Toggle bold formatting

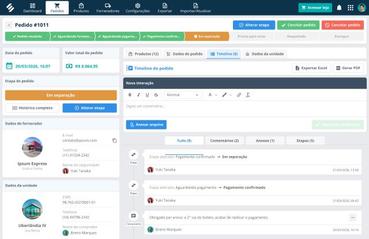(130, 94)
